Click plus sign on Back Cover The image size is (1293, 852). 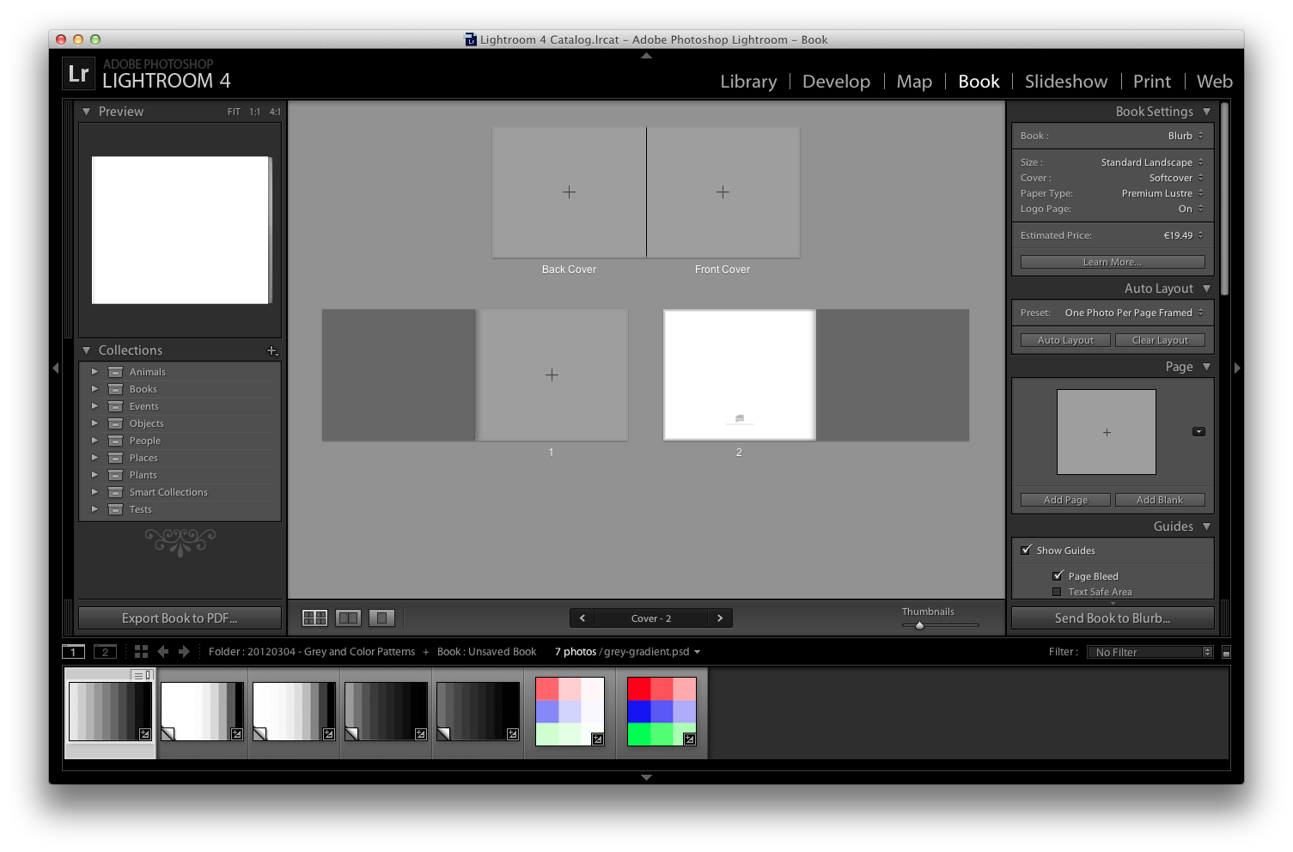click(x=569, y=192)
